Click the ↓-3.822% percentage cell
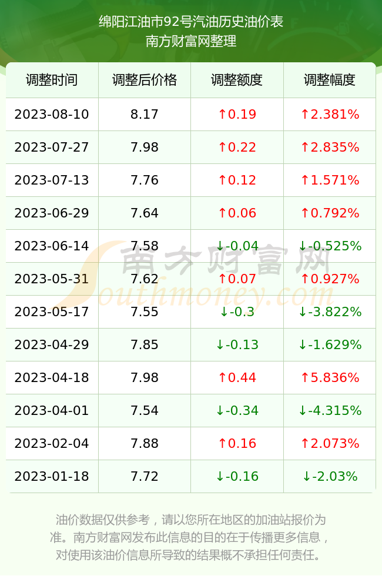Image resolution: width=382 pixels, height=576 pixels. point(330,312)
